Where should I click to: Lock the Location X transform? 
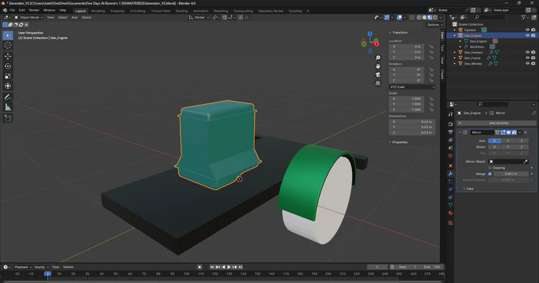(431, 46)
